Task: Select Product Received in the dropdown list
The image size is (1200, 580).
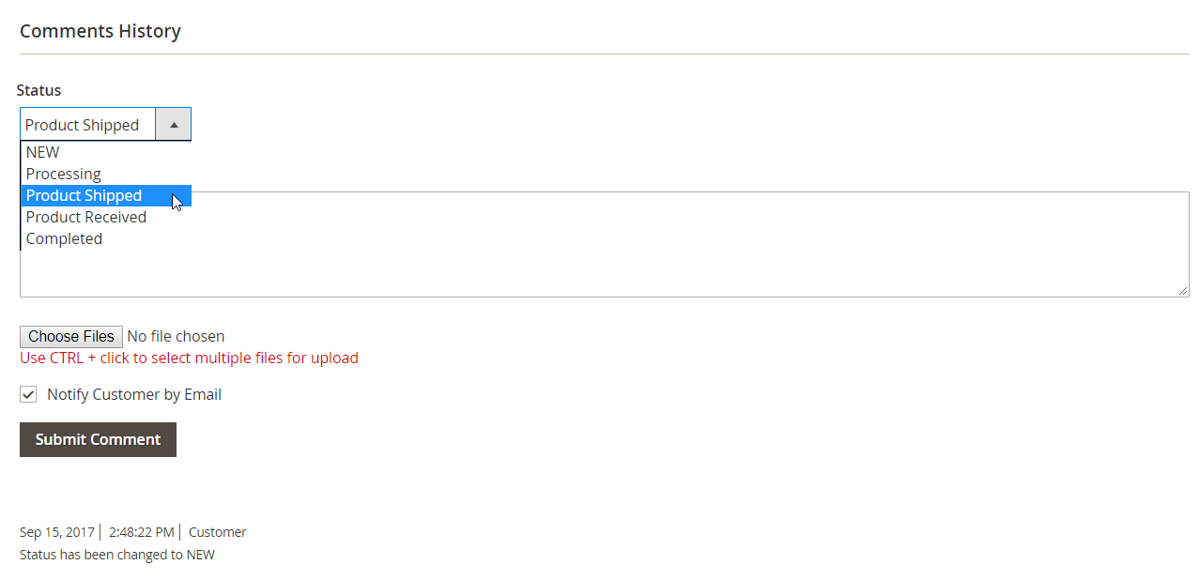Action: pyautogui.click(x=86, y=217)
